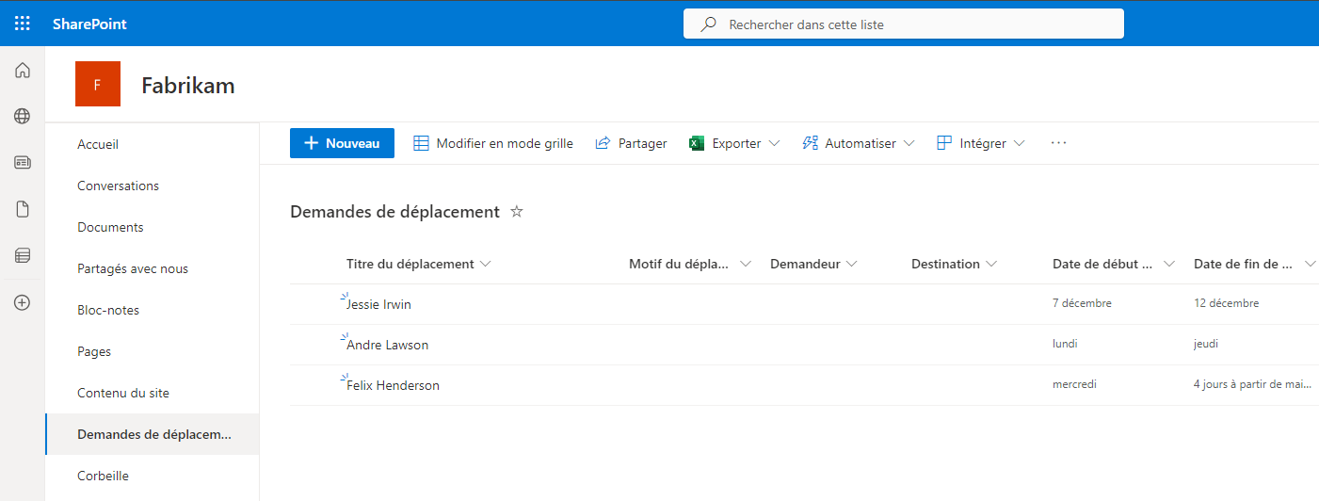Open My sites globe icon
1319x501 pixels.
(23, 117)
